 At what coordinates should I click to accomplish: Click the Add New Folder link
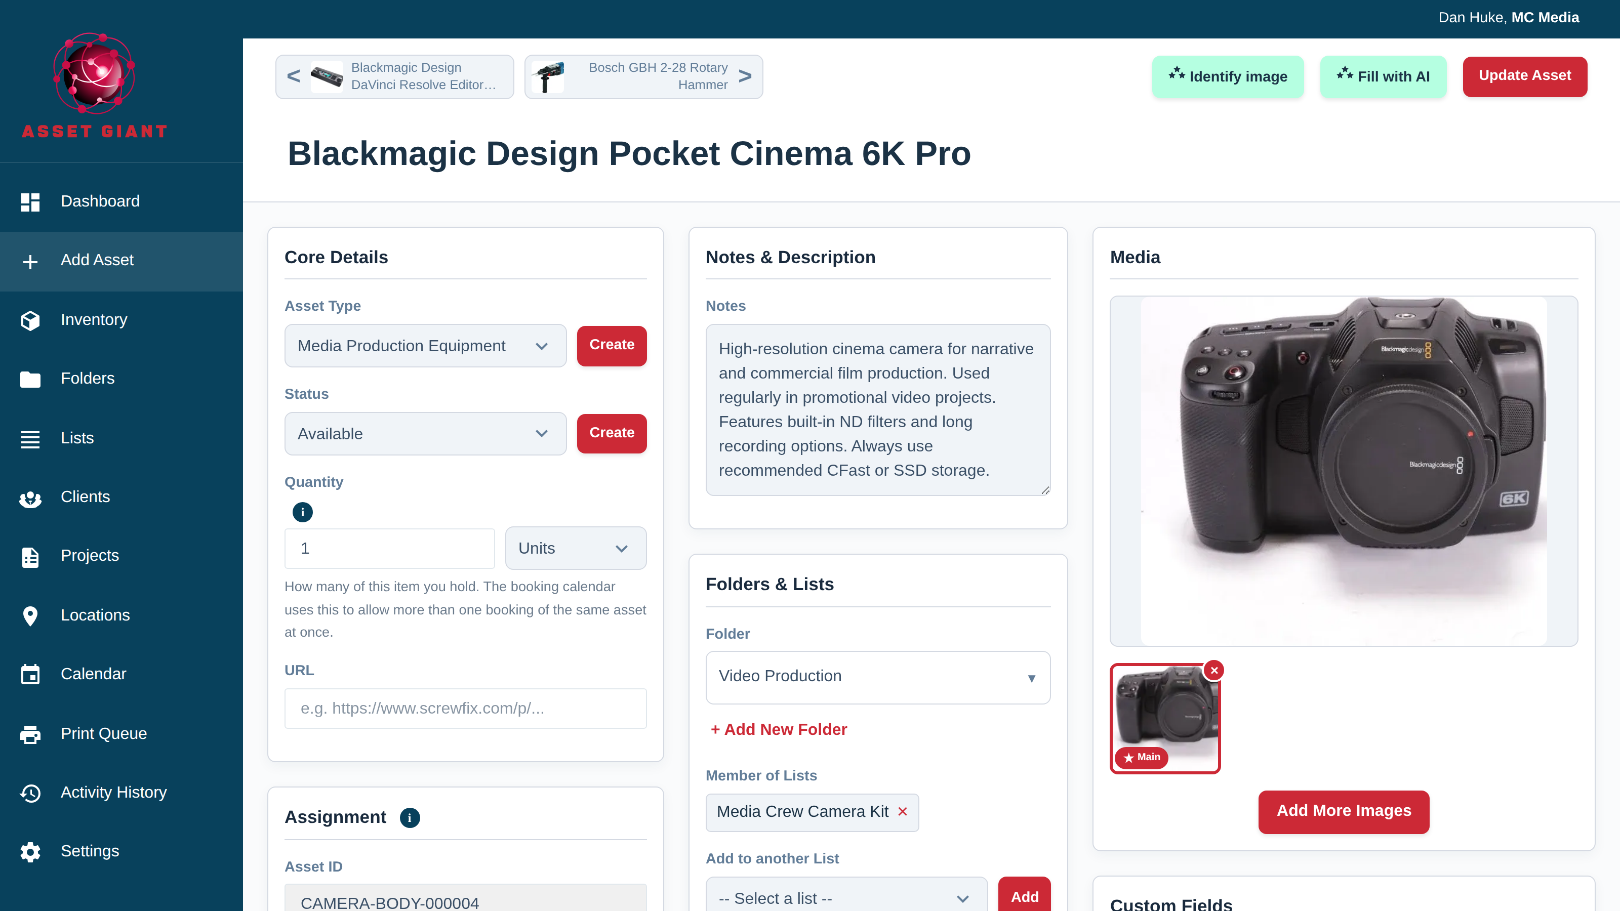pyautogui.click(x=779, y=730)
